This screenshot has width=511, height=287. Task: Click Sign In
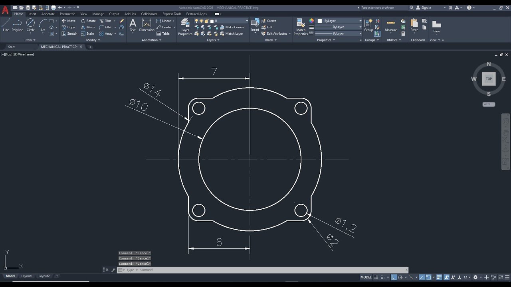coord(424,8)
